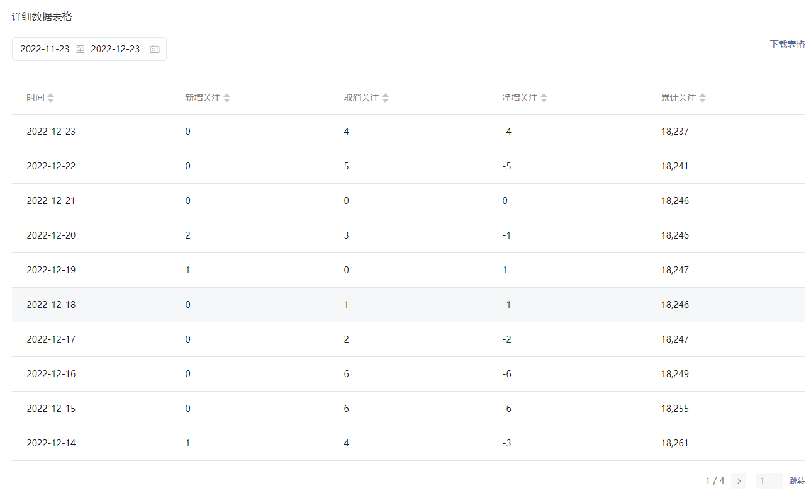Click 跳转 jump button
The image size is (811, 493).
pyautogui.click(x=797, y=481)
